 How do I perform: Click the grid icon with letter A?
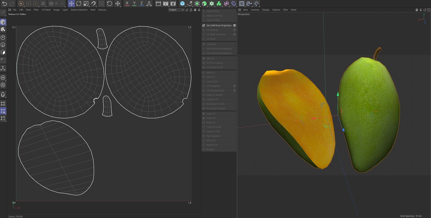3,118
